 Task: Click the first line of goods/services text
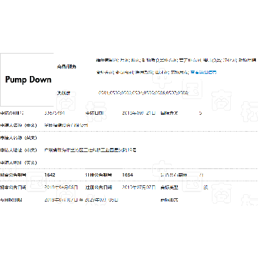point(176,60)
